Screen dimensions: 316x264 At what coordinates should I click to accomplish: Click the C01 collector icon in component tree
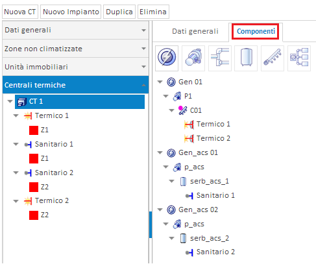point(183,110)
